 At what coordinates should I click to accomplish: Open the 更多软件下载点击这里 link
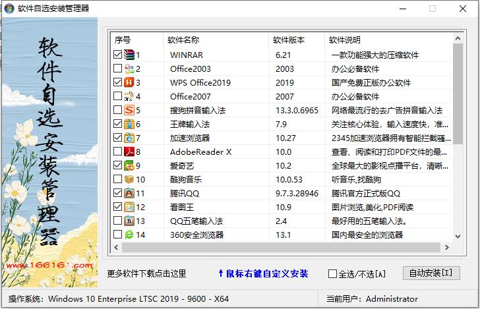click(146, 273)
